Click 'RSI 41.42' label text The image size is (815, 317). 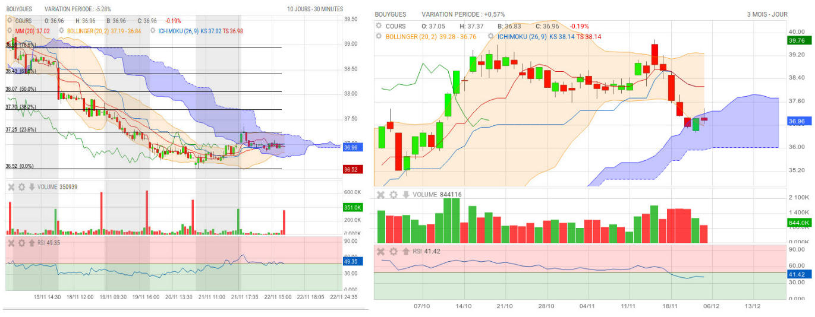tap(426, 252)
